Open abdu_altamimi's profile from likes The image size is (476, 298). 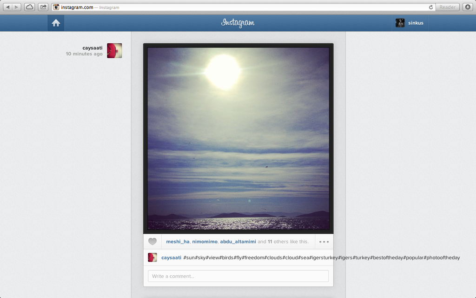238,242
